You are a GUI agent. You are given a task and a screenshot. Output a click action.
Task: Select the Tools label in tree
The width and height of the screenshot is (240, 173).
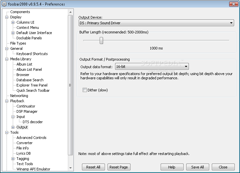tap(14, 132)
